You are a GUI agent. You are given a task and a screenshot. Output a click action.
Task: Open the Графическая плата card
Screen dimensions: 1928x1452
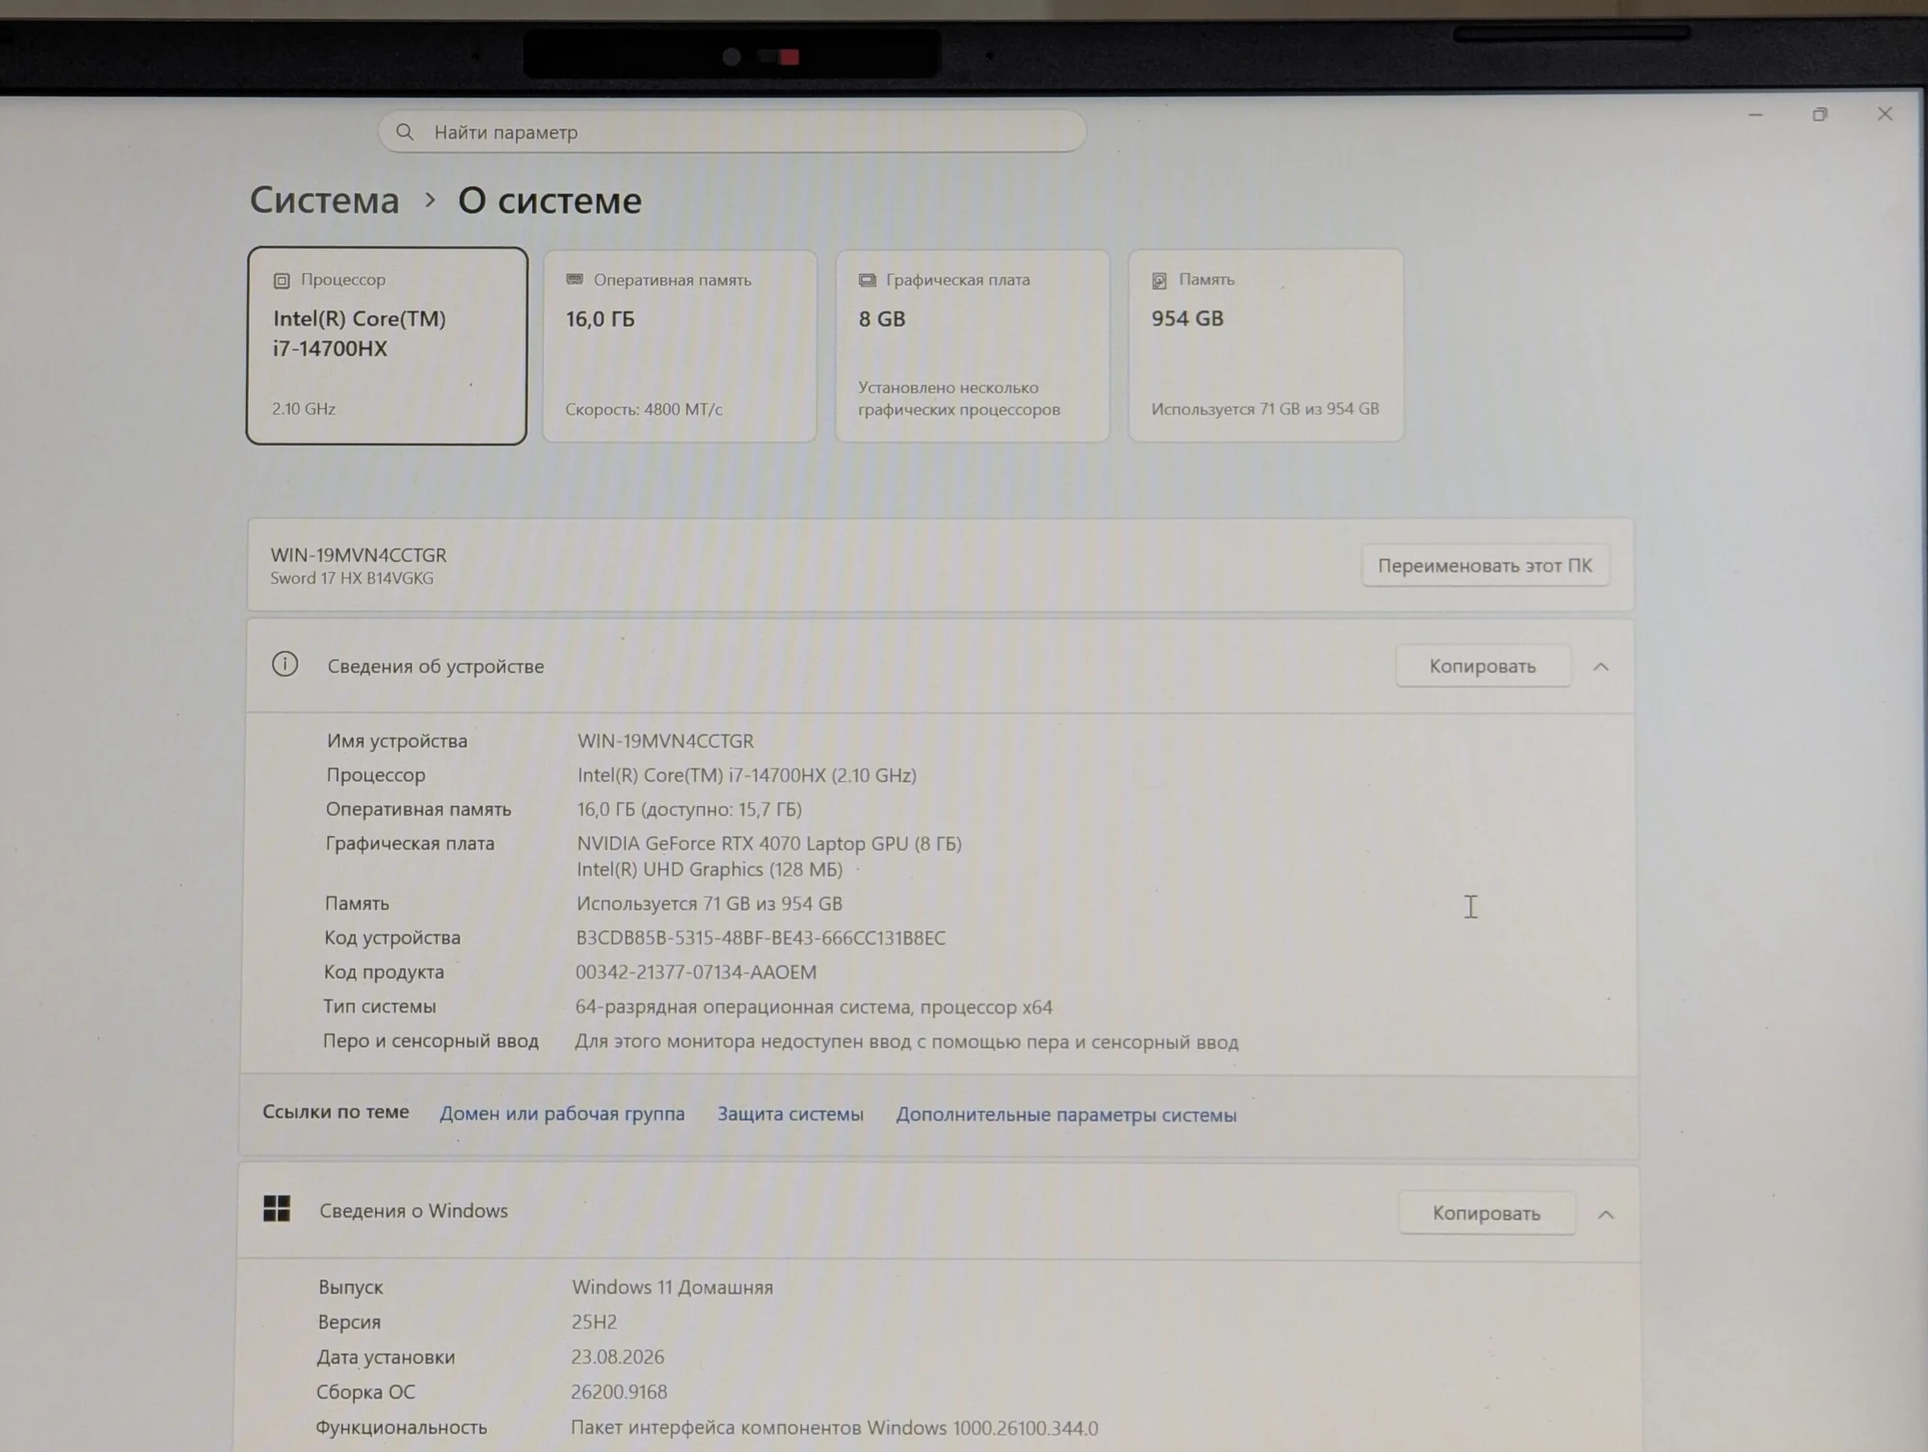tap(973, 346)
